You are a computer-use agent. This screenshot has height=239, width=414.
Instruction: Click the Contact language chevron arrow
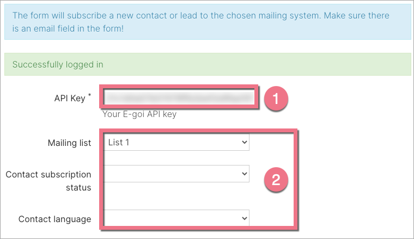[243, 218]
